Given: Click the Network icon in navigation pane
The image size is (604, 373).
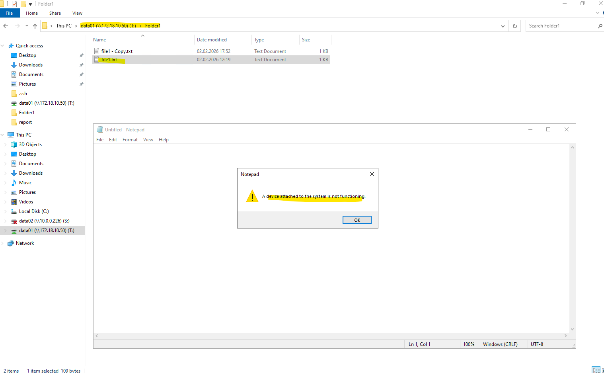Looking at the screenshot, I should (x=11, y=243).
